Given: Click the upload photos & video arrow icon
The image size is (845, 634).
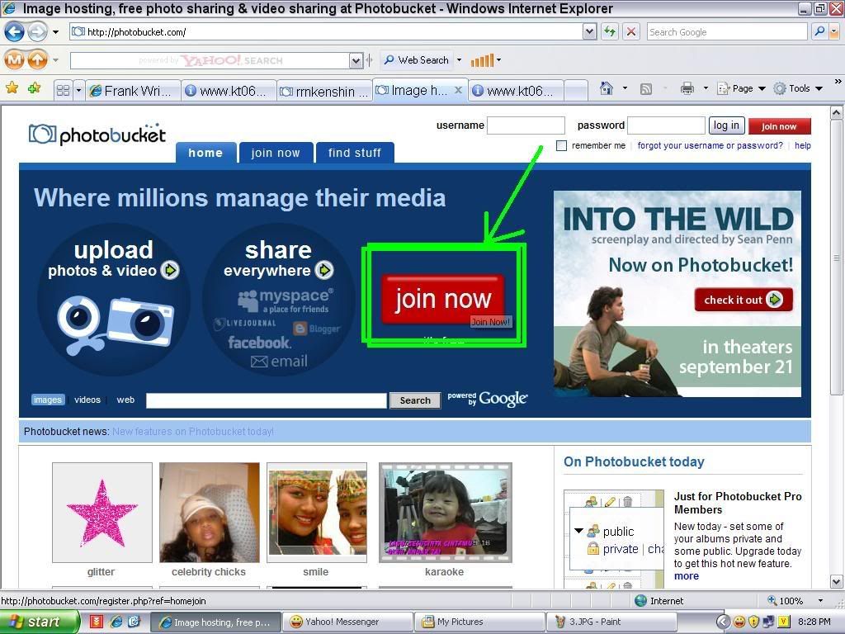Looking at the screenshot, I should 170,270.
